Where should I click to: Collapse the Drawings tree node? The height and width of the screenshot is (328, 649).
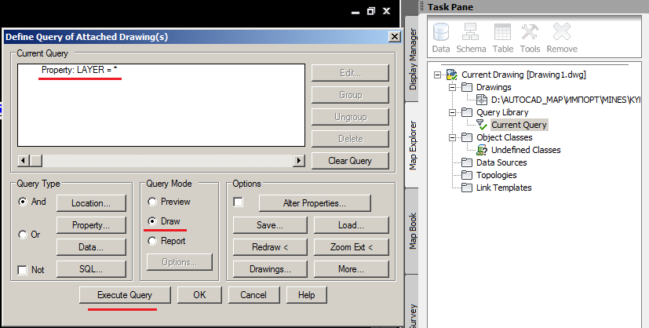tap(452, 87)
